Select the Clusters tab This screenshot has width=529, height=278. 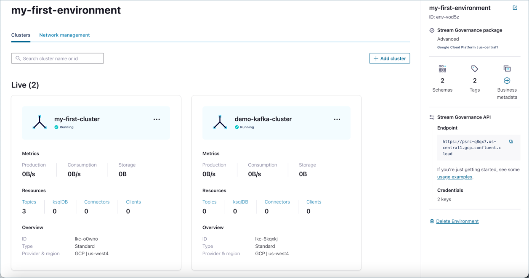(20, 35)
